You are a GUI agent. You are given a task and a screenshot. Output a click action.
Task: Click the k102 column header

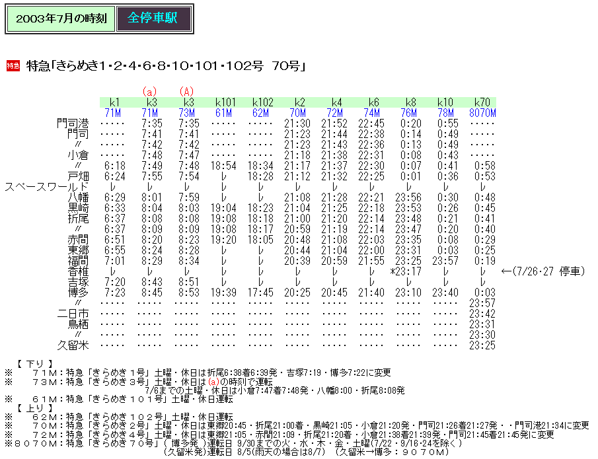(263, 102)
